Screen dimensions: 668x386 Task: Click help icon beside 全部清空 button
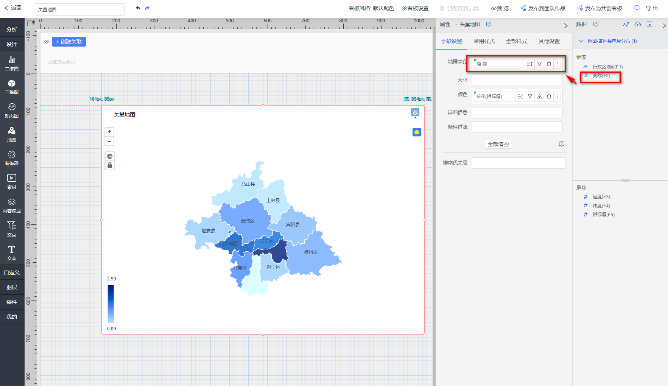coord(562,144)
